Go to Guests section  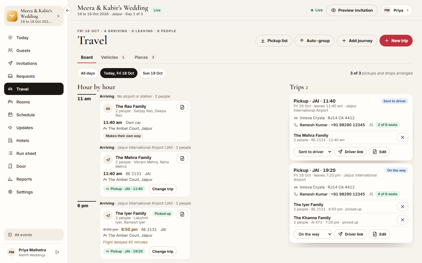click(34, 51)
